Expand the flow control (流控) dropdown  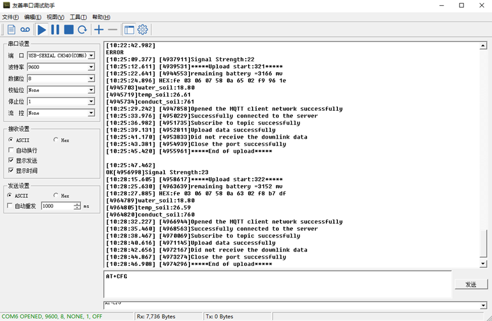click(92, 113)
